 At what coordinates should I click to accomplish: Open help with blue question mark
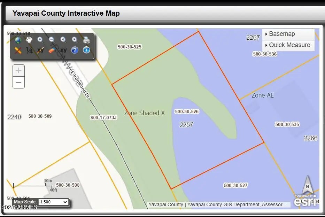click(75, 51)
